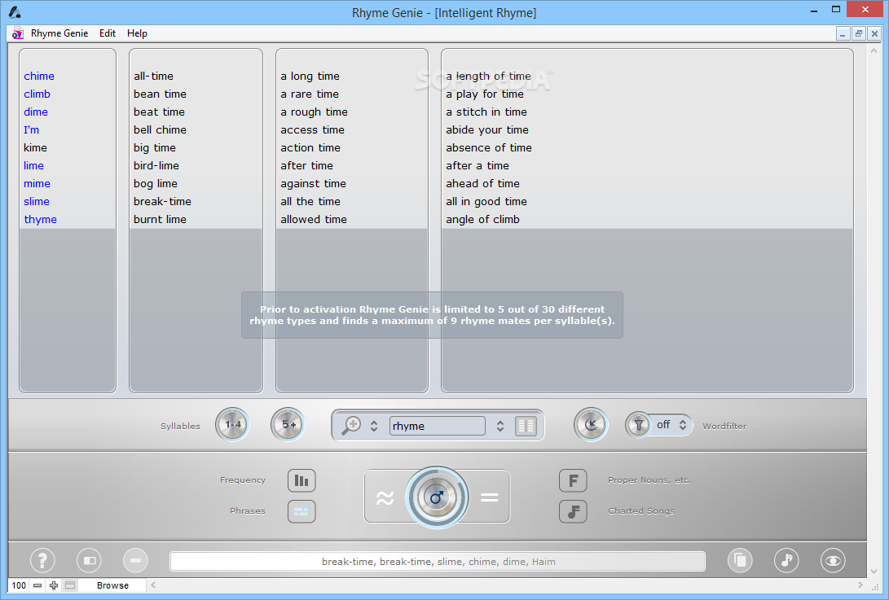889x600 pixels.
Task: Toggle the eye visibility round icon
Action: [x=833, y=560]
